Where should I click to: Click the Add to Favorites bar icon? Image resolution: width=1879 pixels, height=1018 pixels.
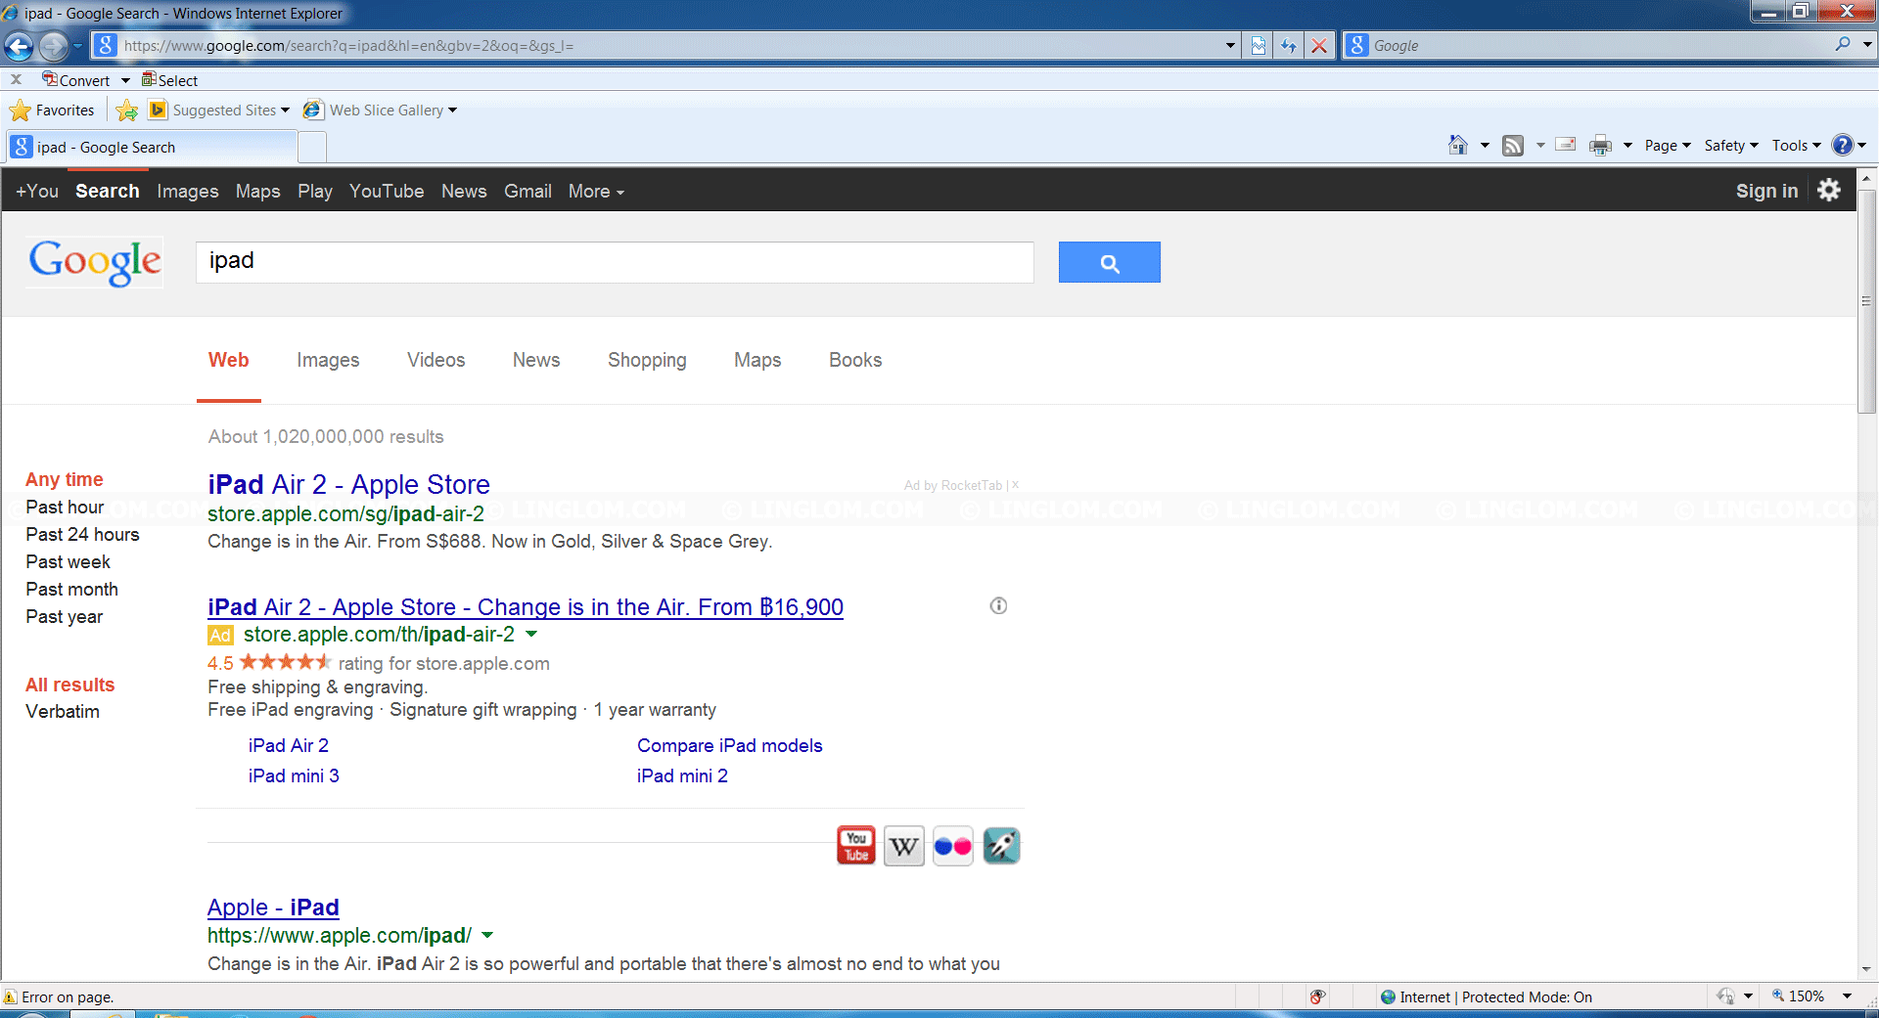point(127,111)
